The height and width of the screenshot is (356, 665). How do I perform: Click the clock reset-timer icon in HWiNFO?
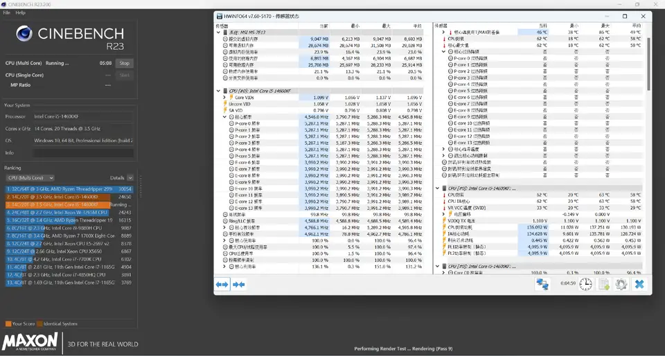pyautogui.click(x=586, y=285)
